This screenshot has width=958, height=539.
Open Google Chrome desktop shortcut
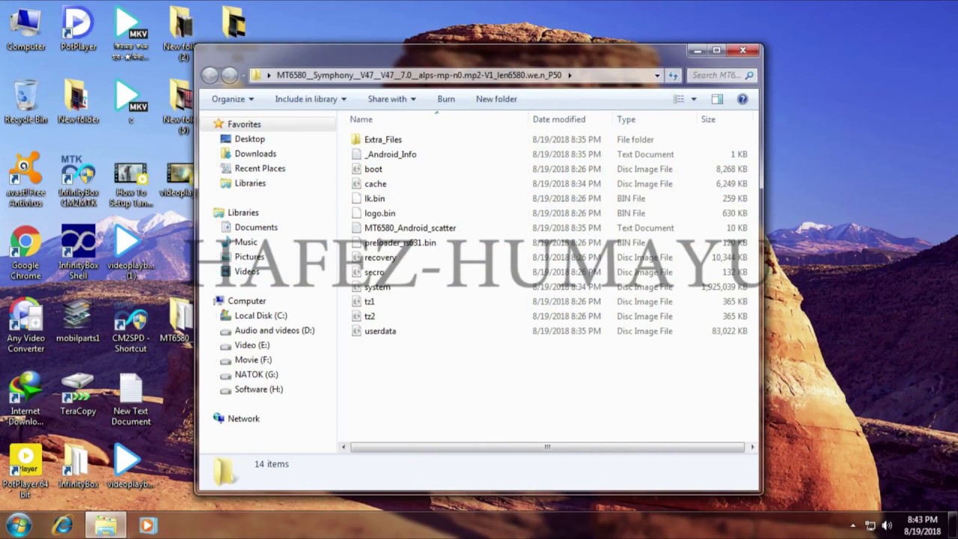pyautogui.click(x=25, y=254)
